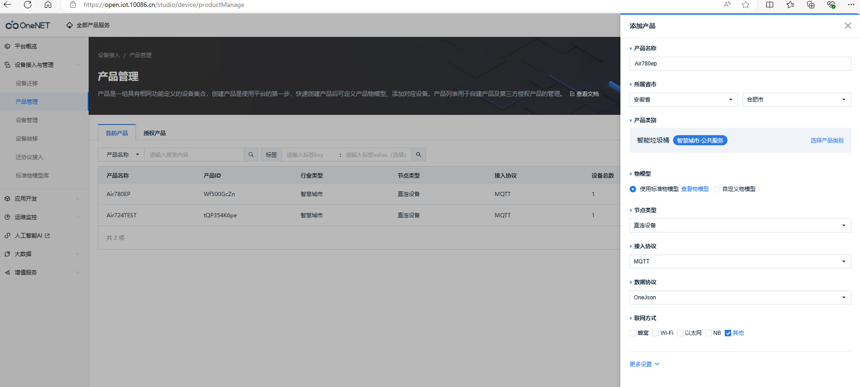This screenshot has width=860, height=387.
Task: Add page to favorites star icon
Action: click(746, 5)
